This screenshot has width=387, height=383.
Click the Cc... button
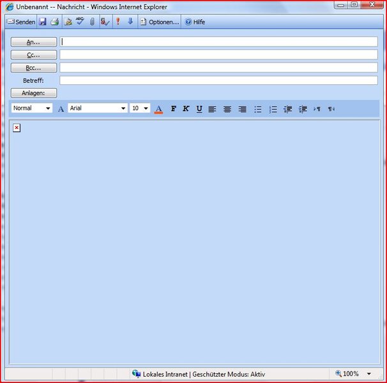tap(34, 55)
